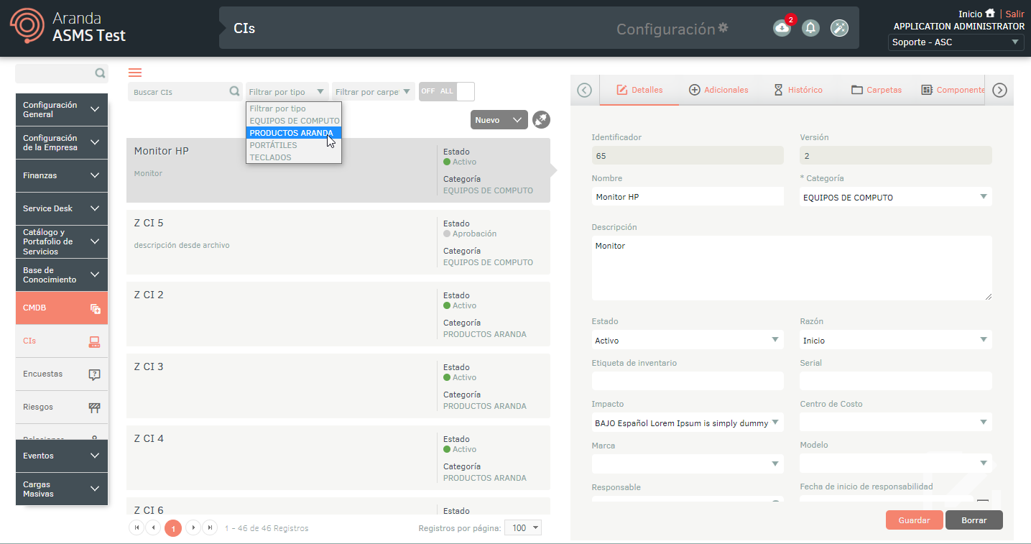Switch to the Adicionales tab
1031x544 pixels.
click(718, 90)
